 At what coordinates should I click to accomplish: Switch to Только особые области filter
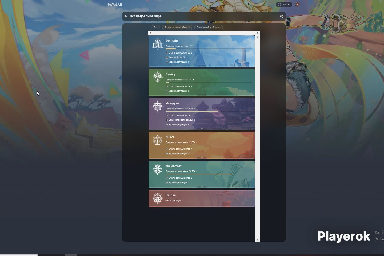pyautogui.click(x=209, y=27)
